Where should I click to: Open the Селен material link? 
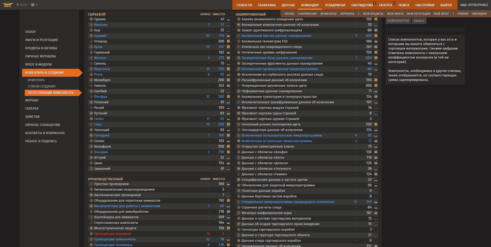(99, 119)
